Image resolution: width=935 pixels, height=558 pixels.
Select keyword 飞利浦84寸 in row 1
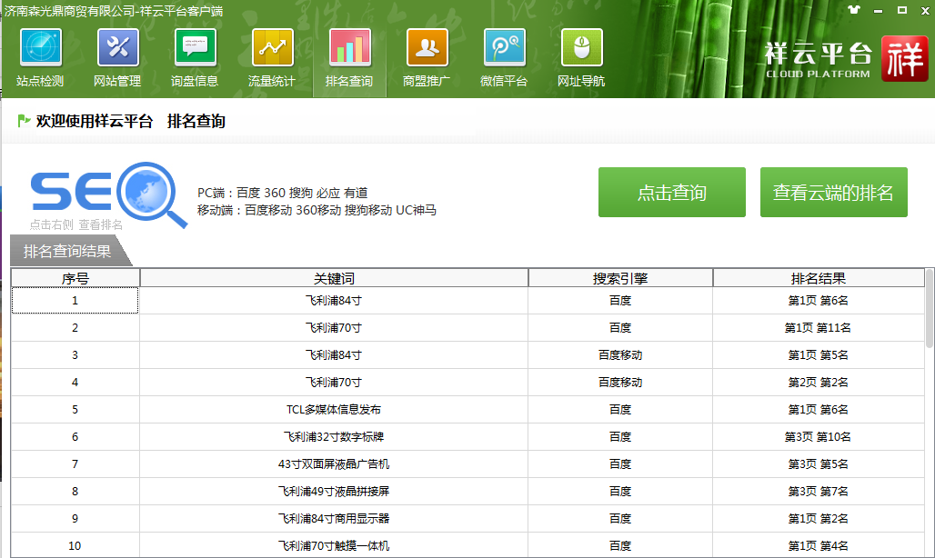334,301
